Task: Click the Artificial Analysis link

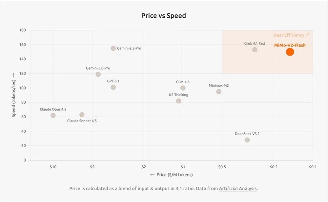Action: click(x=238, y=189)
